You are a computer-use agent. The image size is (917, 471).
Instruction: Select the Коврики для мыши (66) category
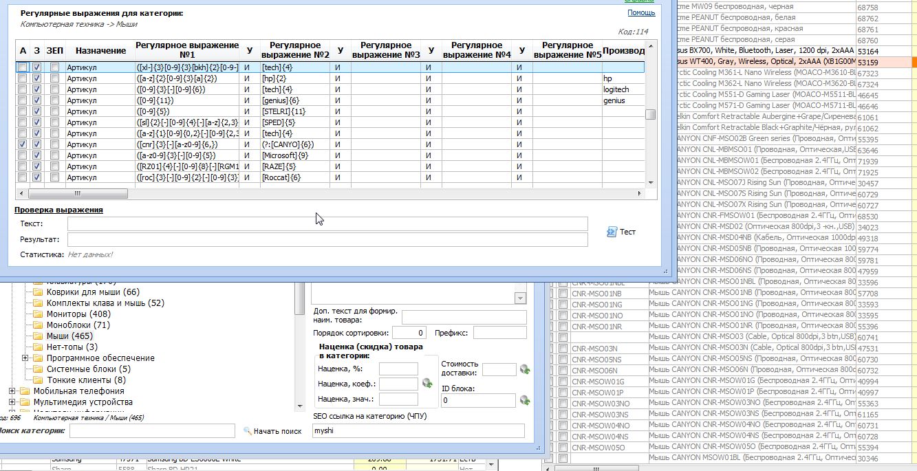(93, 292)
